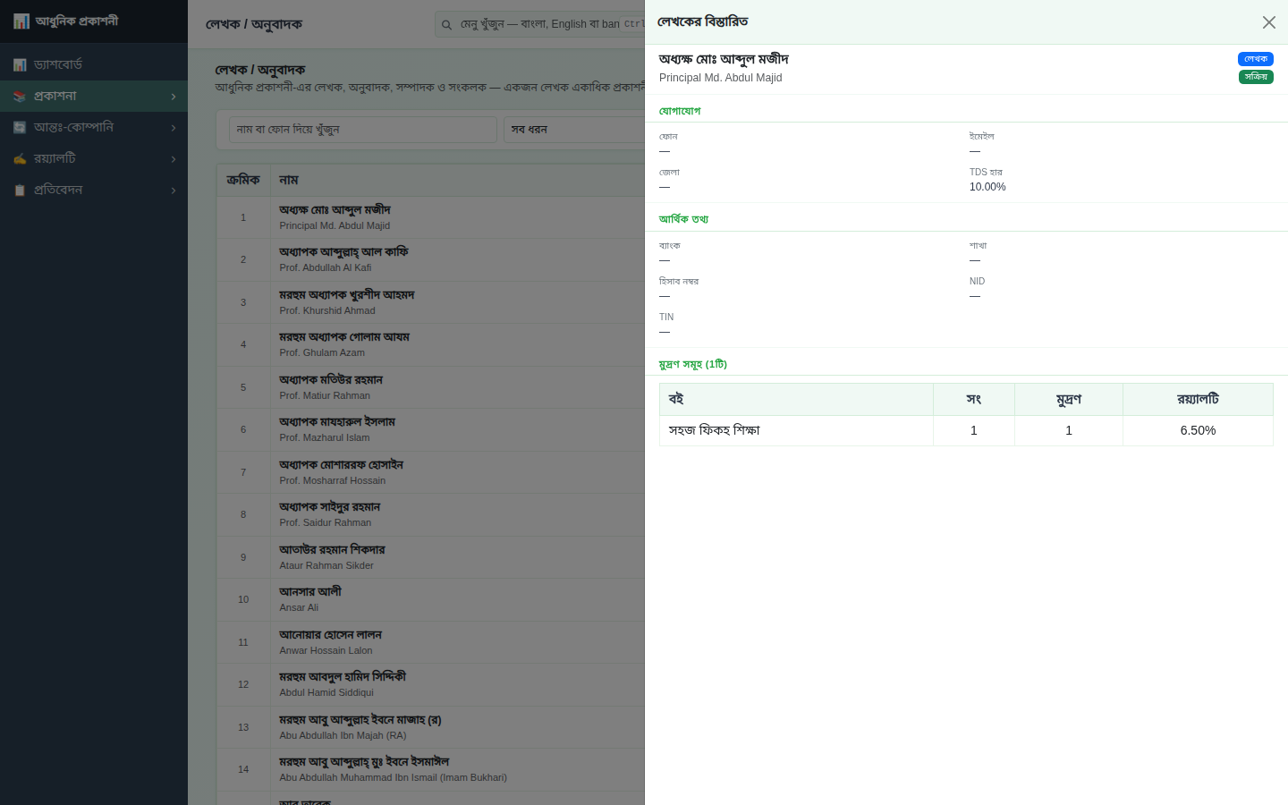
Task: Click the আন্তঃ-কোম্পানি sync icon
Action: (x=20, y=127)
